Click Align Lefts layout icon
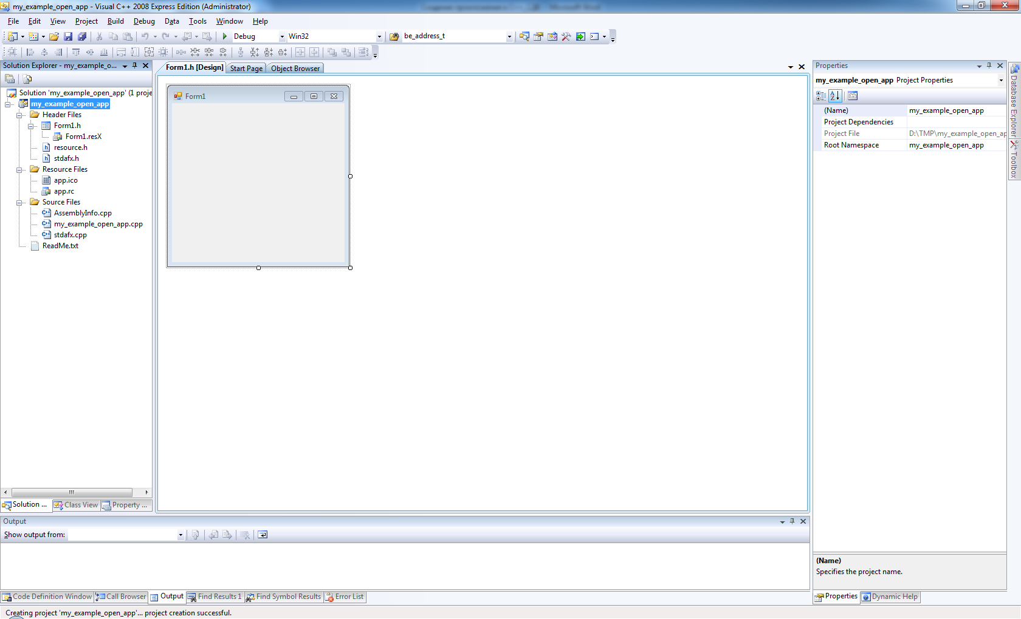Screen dimensions: 1021x619 pyautogui.click(x=30, y=52)
